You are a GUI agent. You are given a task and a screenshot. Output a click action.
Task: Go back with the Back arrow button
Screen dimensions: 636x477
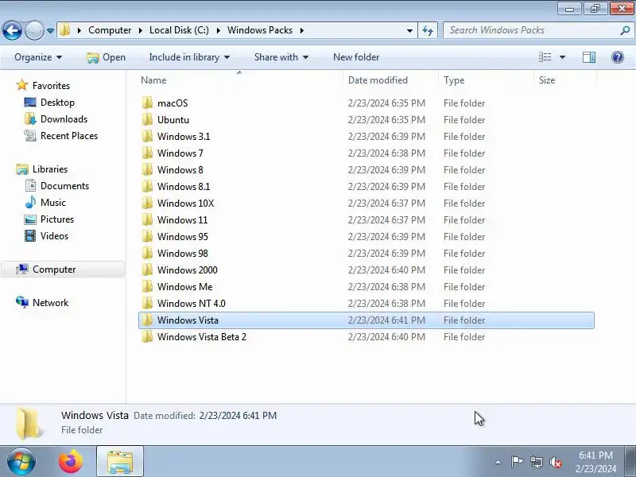coord(12,30)
